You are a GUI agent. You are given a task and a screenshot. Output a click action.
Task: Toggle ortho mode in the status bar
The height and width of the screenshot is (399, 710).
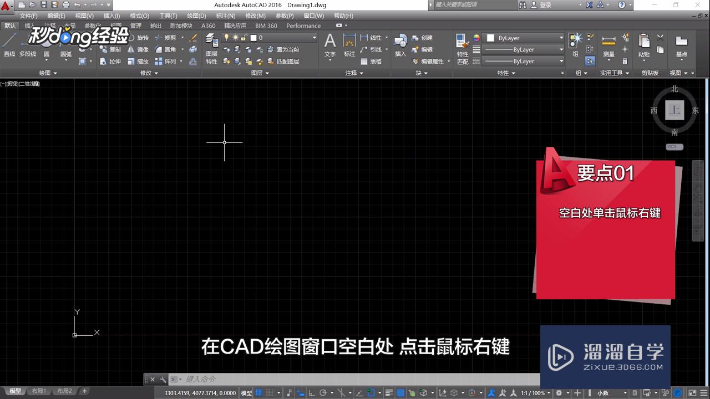point(311,392)
